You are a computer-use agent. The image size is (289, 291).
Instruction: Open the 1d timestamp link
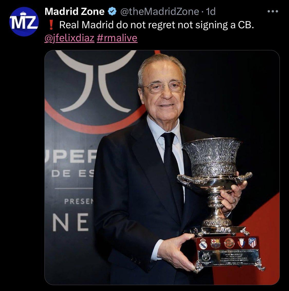(x=211, y=12)
